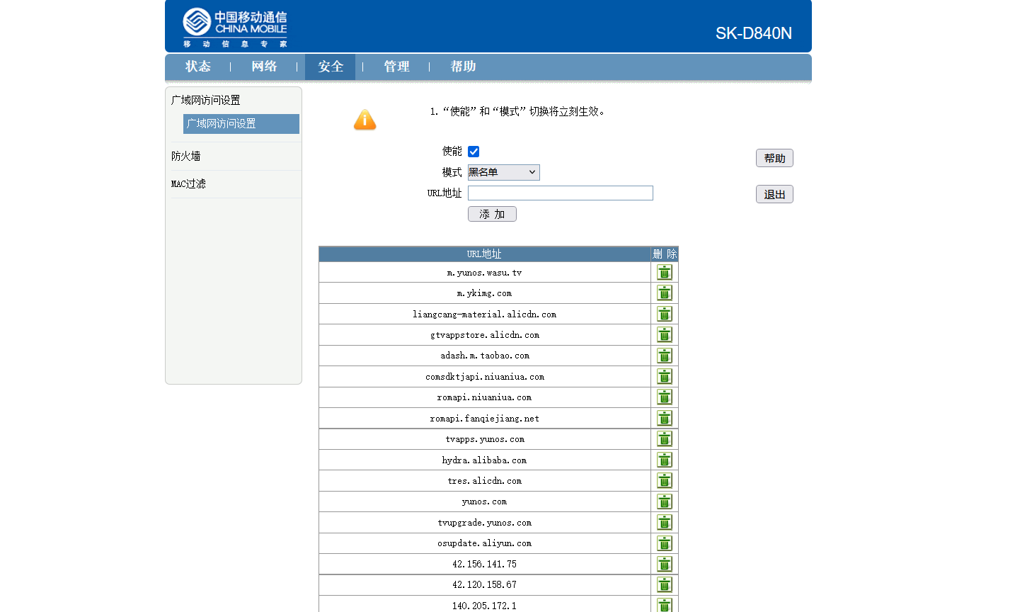Delete the comsdktjapi.niuaniua.com entry

[665, 377]
